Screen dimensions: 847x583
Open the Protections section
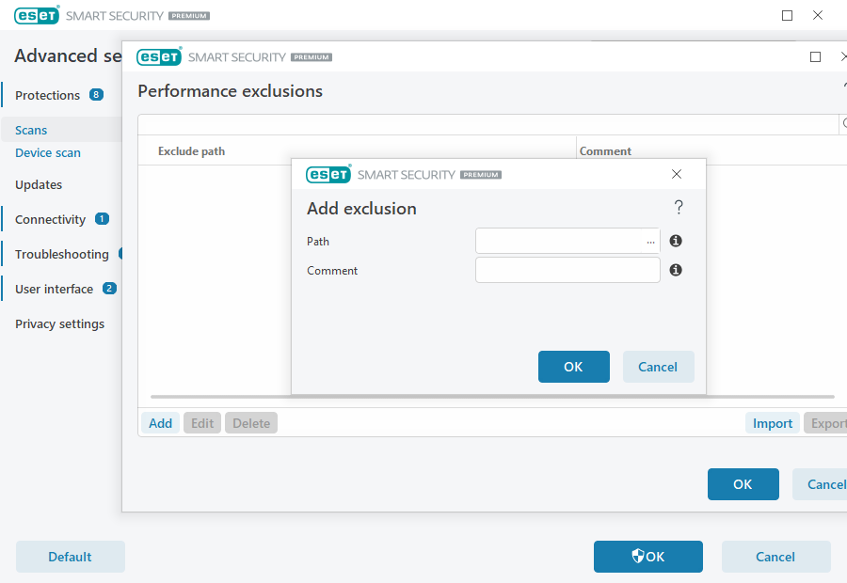pos(48,95)
